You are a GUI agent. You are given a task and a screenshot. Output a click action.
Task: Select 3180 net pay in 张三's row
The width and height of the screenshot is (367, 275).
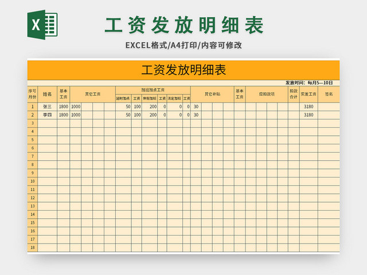point(309,107)
